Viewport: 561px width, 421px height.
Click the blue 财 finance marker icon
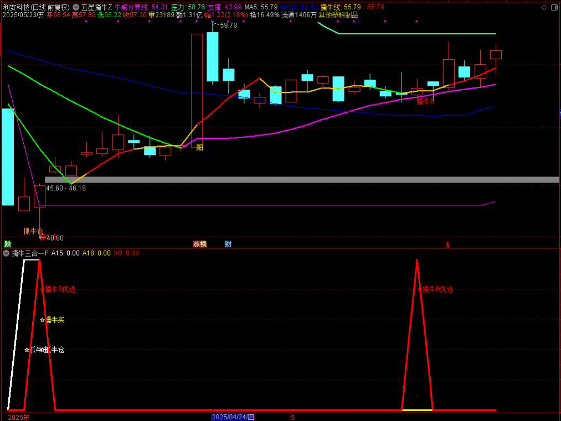point(228,244)
